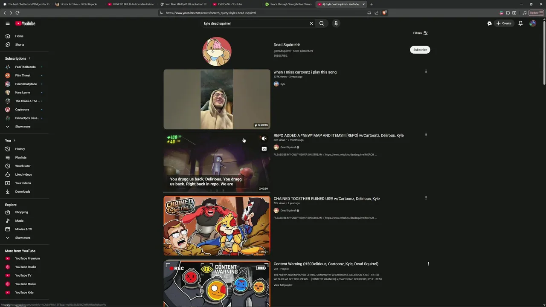Close the kyle dead squirrel tab
Image resolution: width=546 pixels, height=307 pixels.
point(363,4)
